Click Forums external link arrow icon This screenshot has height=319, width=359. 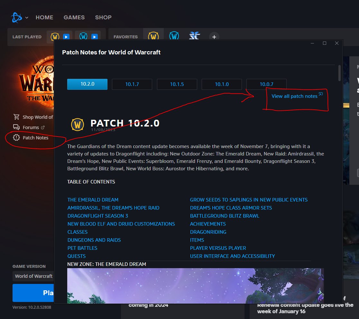coord(42,127)
